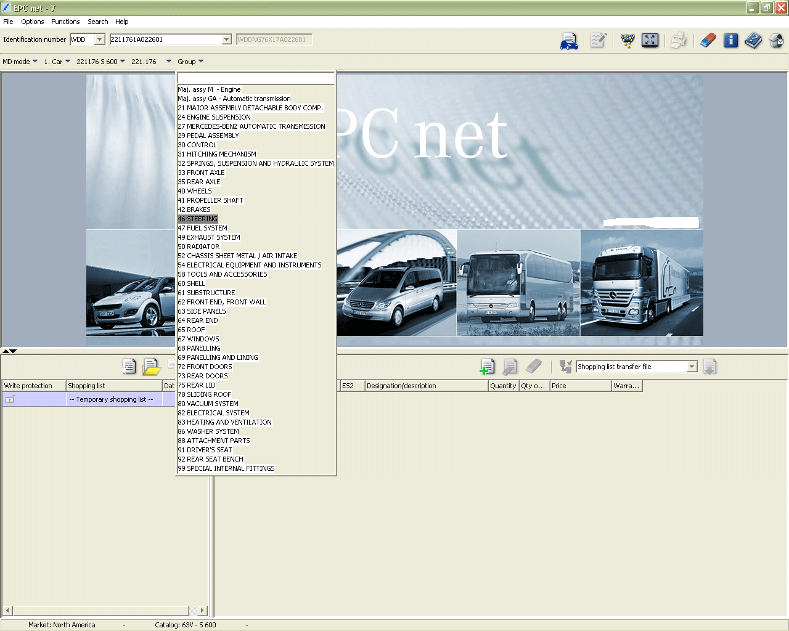Select 50 RADIATOR group
This screenshot has height=631, width=789.
tap(198, 246)
